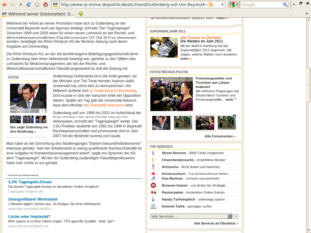Expand the 'alle Services ...' dropdown
311x233 pixels.
click(191, 216)
